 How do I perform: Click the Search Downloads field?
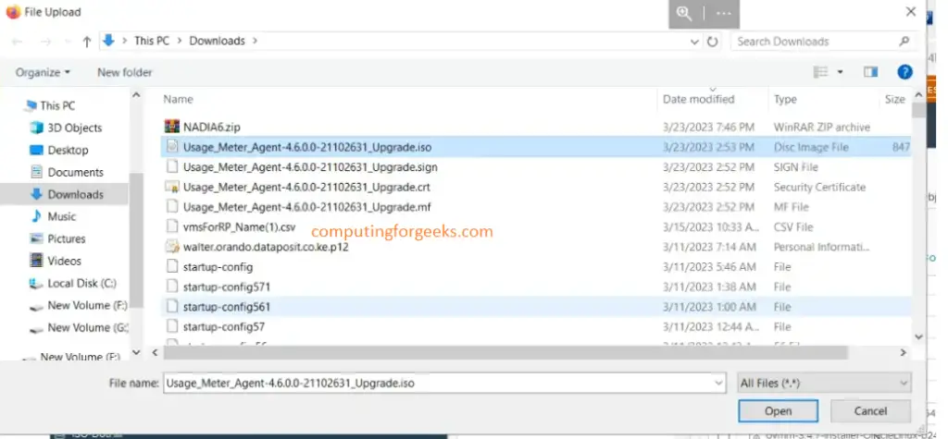[x=815, y=42]
